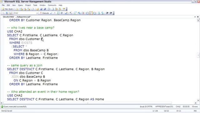This screenshot has width=200, height=113.
Task: Open the Project menu
Action: pos(28,5)
